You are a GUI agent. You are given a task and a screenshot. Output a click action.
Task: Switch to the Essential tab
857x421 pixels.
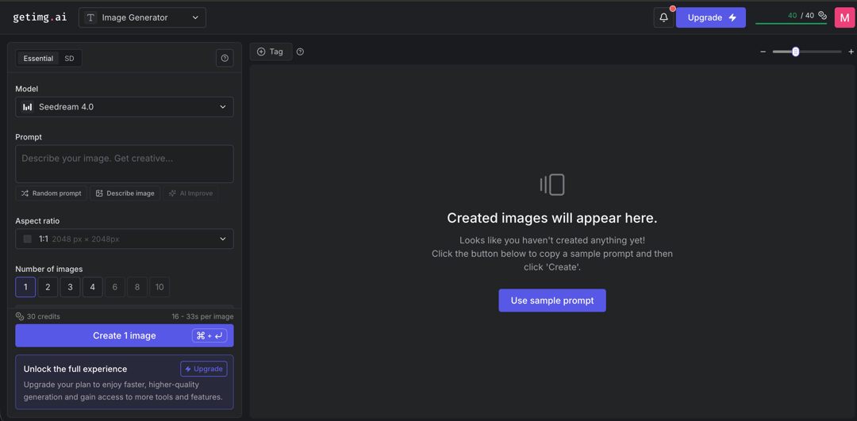[x=38, y=59]
